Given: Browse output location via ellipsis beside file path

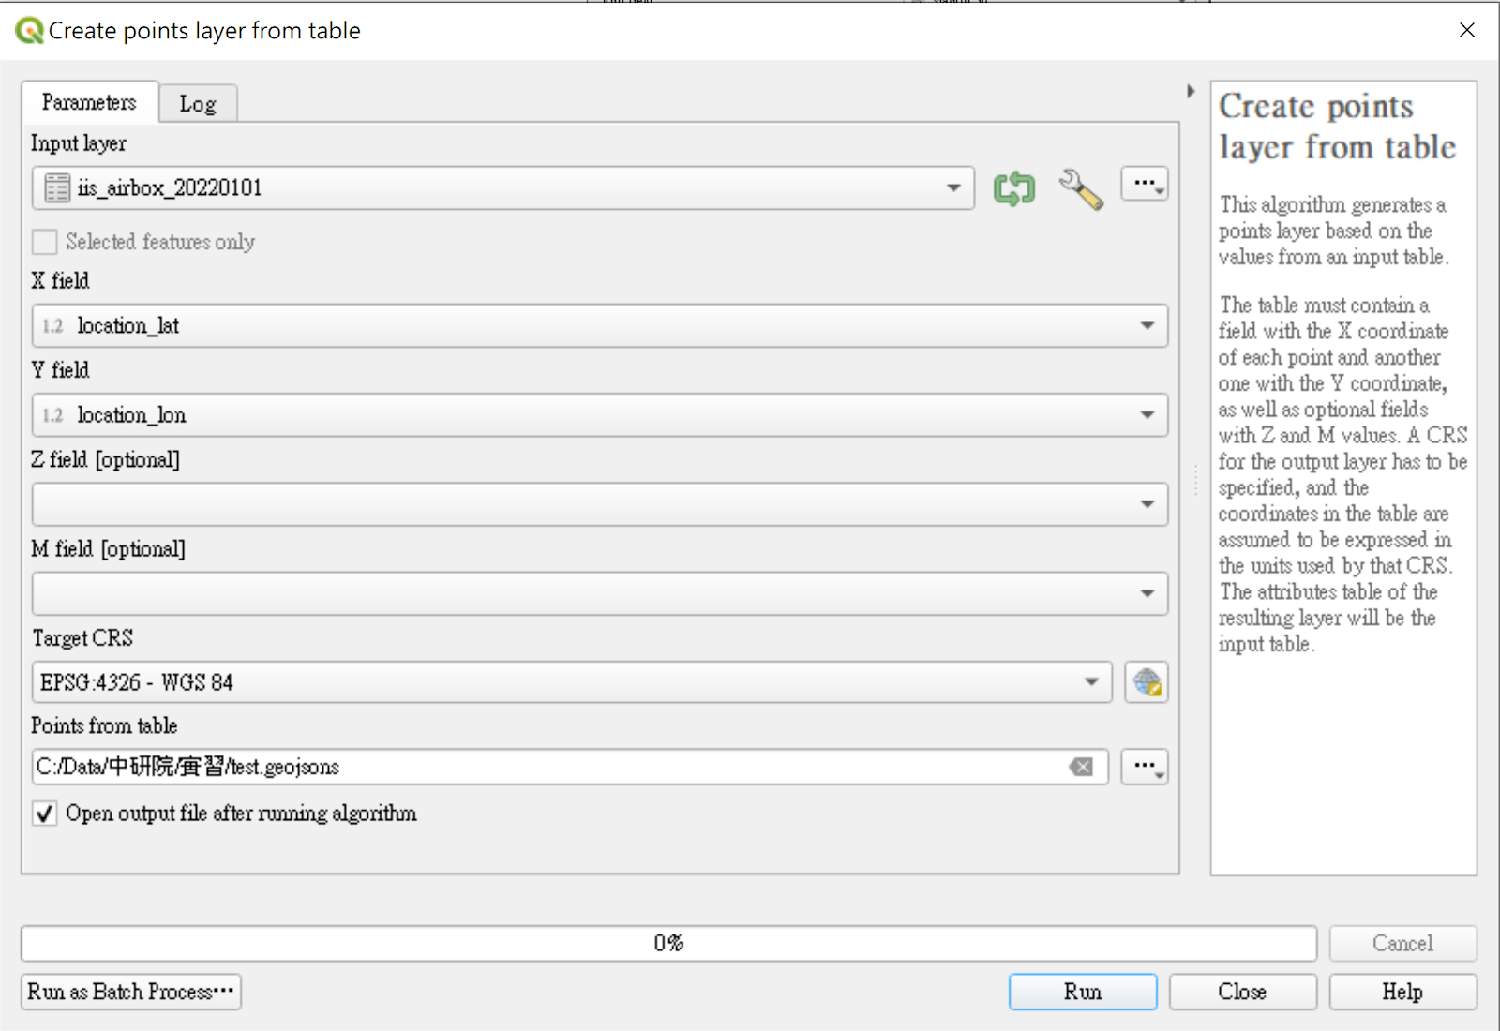Looking at the screenshot, I should [1145, 767].
